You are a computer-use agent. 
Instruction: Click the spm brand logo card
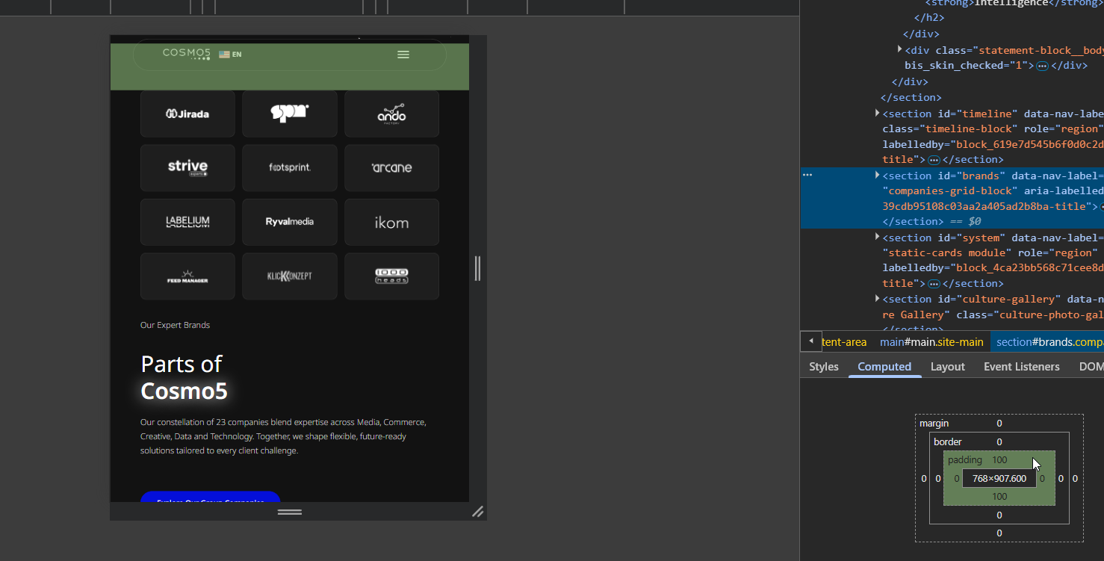pos(290,114)
